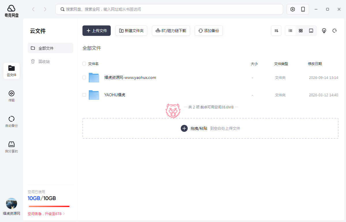Open 自动备份 auto backup section

[12, 121]
